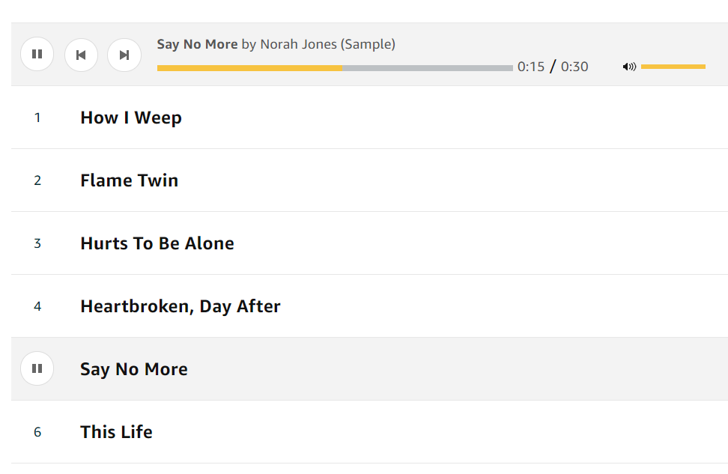
Task: Pause playback from the top player bar
Action: 37,55
